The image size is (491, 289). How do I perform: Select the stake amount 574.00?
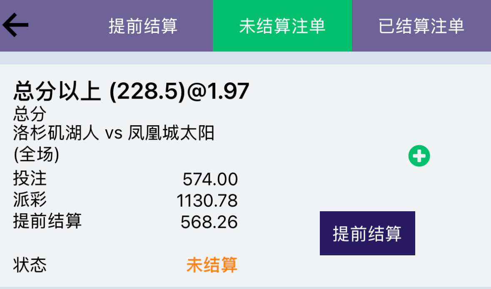210,179
